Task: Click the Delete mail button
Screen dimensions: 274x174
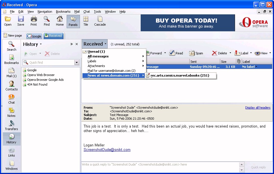Action: [219, 53]
